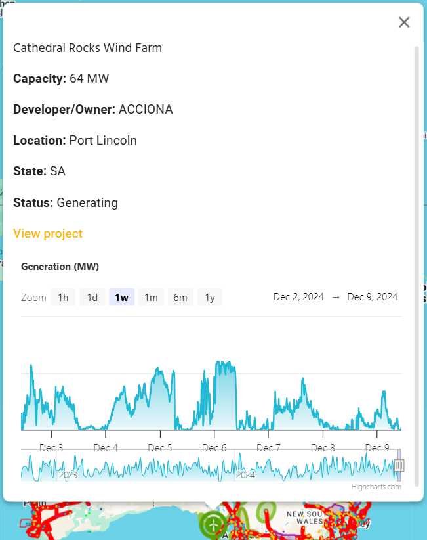Screen dimensions: 427x540
Task: Set chart zoom to 1h
Action: 63,297
